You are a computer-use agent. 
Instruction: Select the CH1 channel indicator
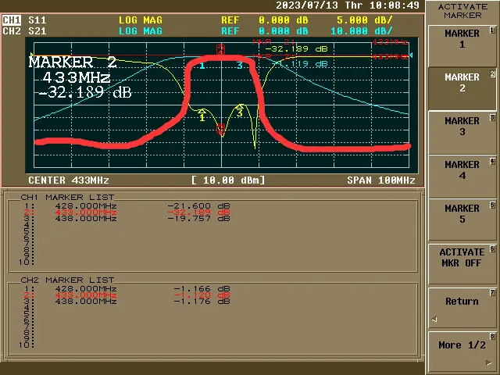tap(12, 20)
